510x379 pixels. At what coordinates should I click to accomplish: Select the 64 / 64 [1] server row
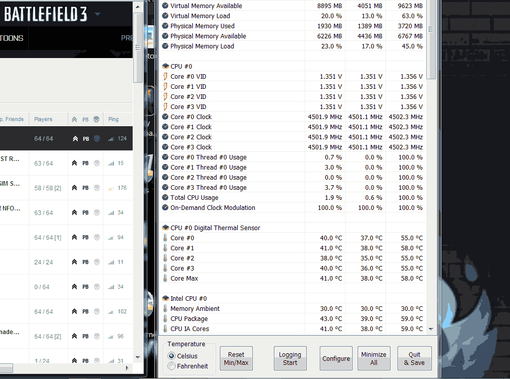point(67,238)
